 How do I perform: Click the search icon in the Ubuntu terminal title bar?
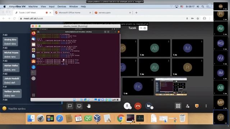105,32
